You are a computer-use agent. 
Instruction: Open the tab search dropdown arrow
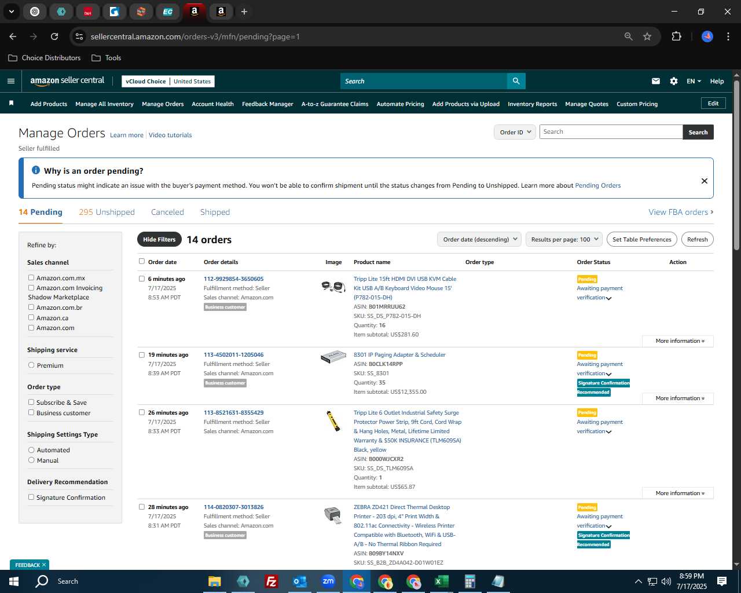pos(11,12)
